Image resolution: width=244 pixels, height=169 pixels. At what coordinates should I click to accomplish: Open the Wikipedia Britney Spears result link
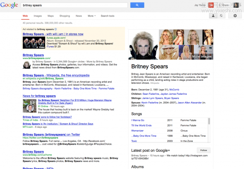(x=56, y=75)
